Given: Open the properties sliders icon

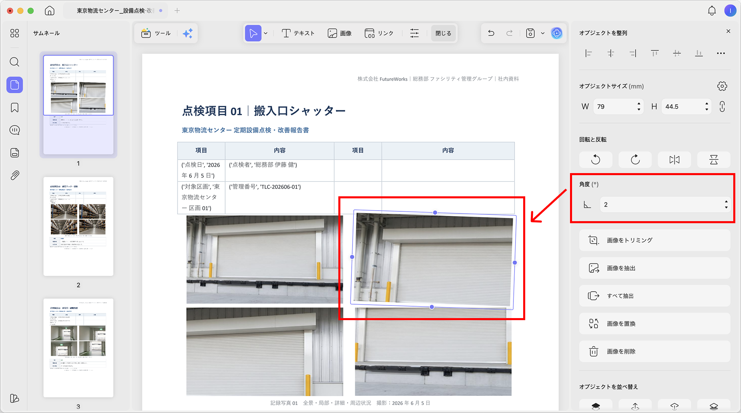Looking at the screenshot, I should tap(414, 33).
